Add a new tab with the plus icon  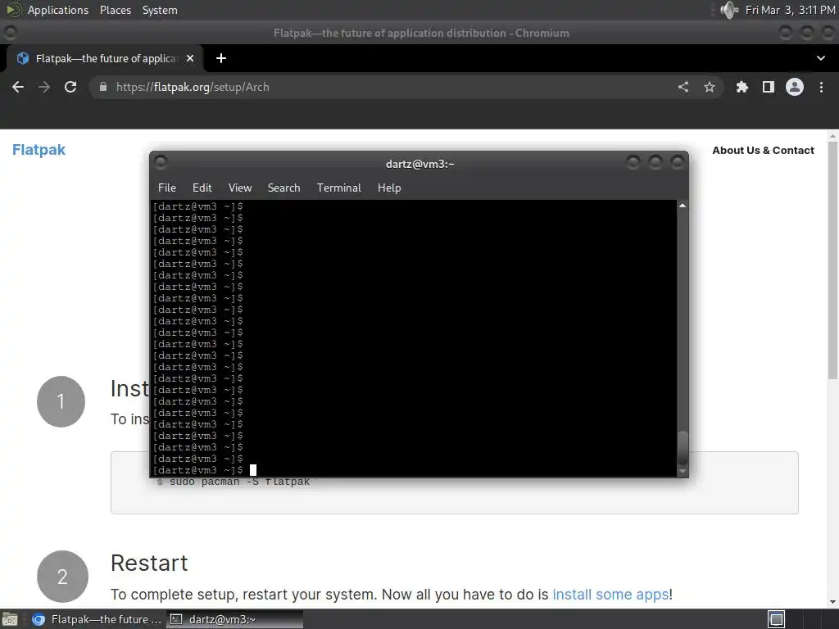(221, 58)
